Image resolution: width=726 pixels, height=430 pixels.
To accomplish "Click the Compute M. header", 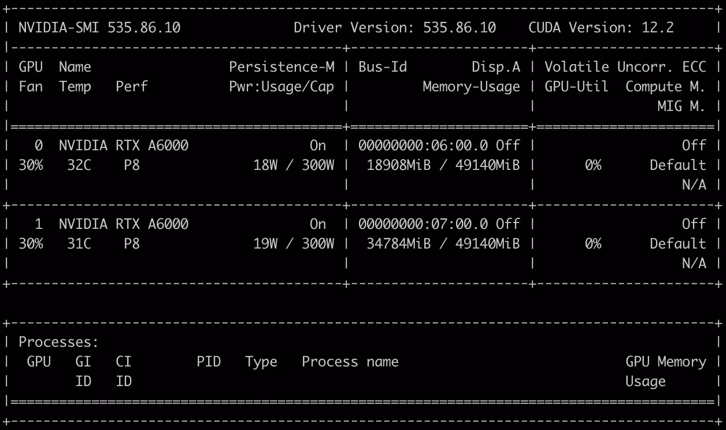I will point(666,87).
